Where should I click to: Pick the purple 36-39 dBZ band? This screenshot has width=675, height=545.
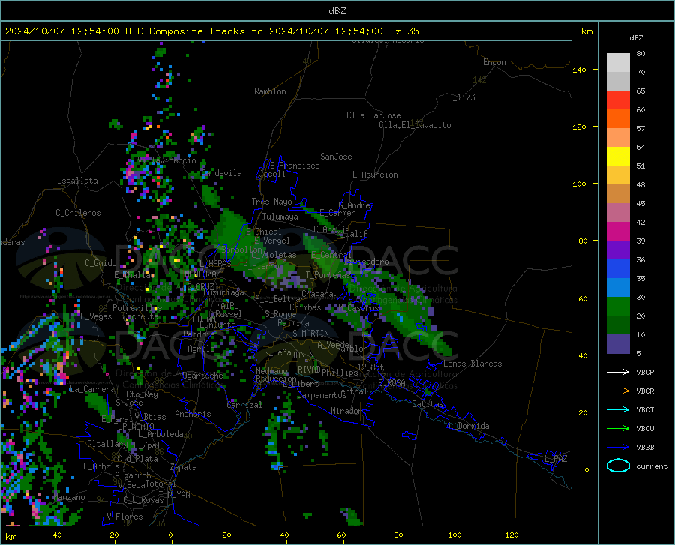click(x=618, y=250)
